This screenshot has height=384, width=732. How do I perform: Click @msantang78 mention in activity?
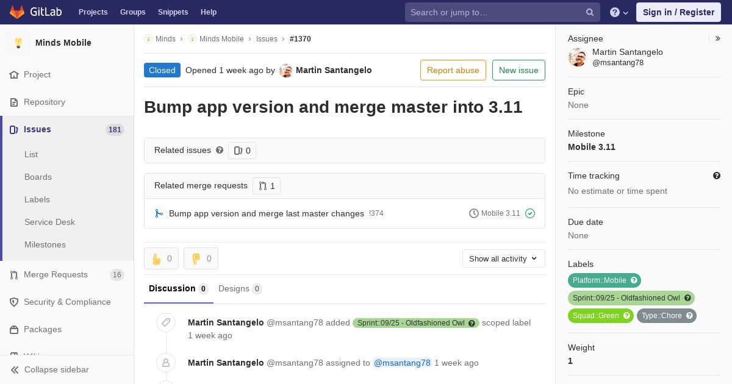pyautogui.click(x=402, y=363)
